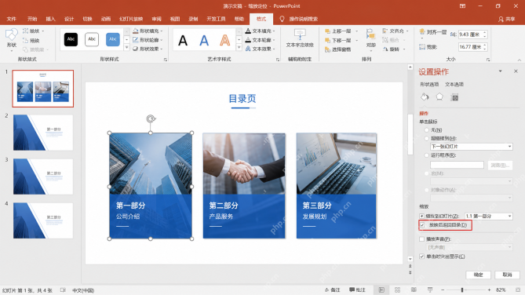Switch to 文本选项 tab in pane
This screenshot has width=525, height=295.
[454, 85]
